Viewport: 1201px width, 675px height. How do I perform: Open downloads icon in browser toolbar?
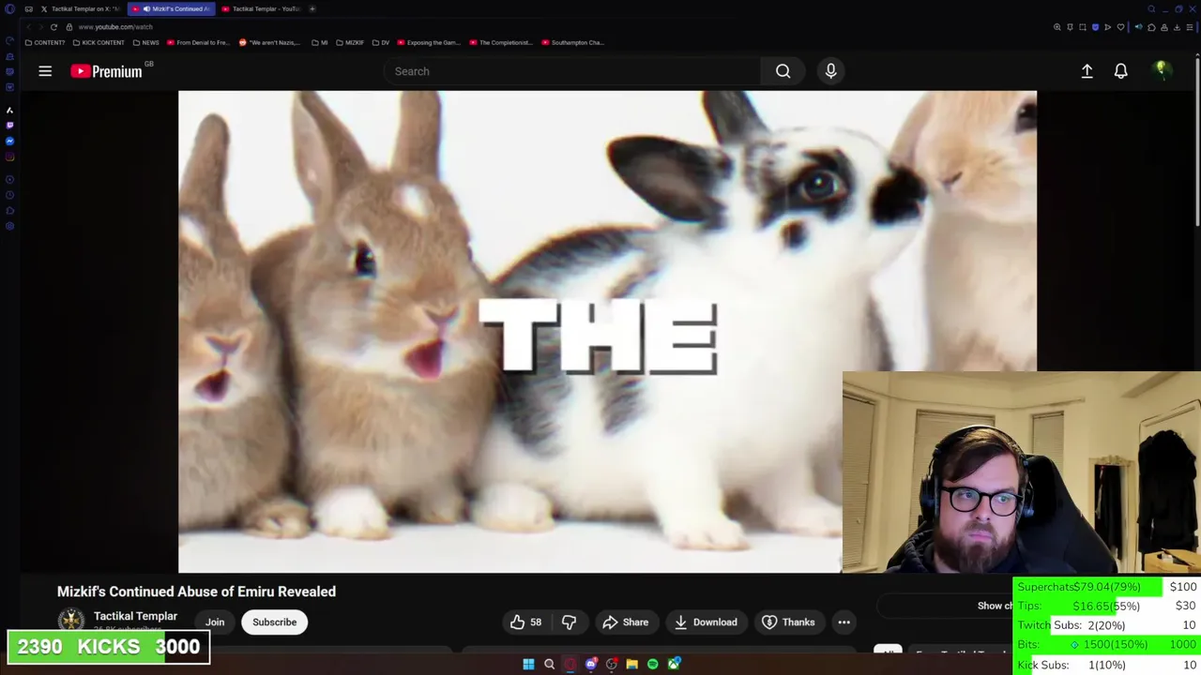pyautogui.click(x=1177, y=27)
